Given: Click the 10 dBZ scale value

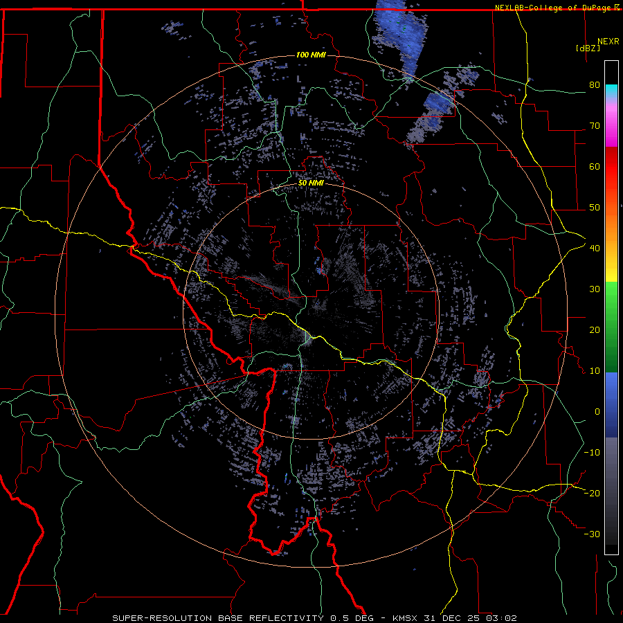Looking at the screenshot, I should (x=595, y=371).
